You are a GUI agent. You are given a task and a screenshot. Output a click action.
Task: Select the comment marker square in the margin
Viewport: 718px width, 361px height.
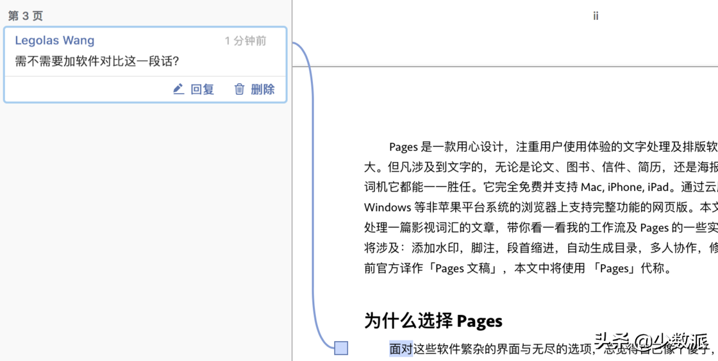341,348
